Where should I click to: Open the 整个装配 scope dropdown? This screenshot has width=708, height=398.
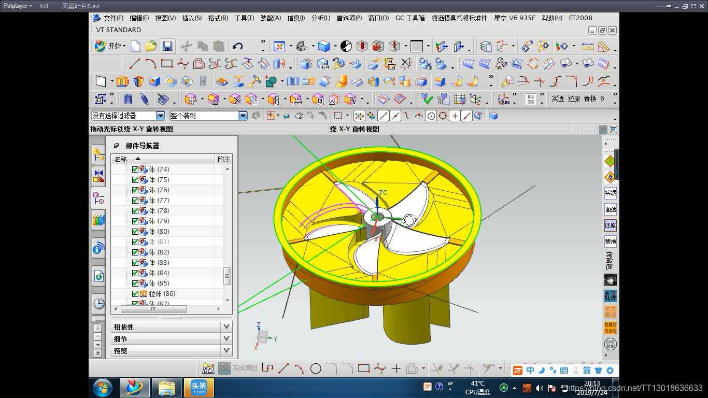click(243, 116)
